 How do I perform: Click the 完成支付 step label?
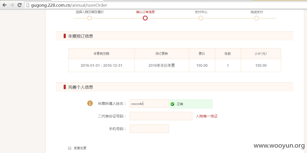coord(257,12)
